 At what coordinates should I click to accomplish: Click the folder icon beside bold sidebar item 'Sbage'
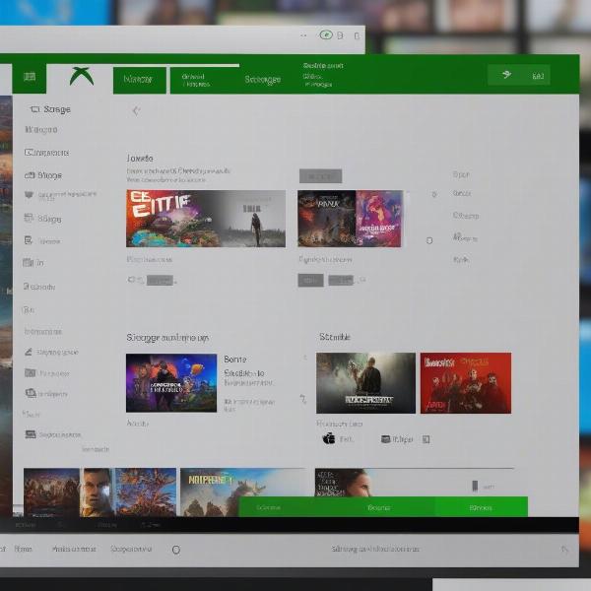(30, 175)
